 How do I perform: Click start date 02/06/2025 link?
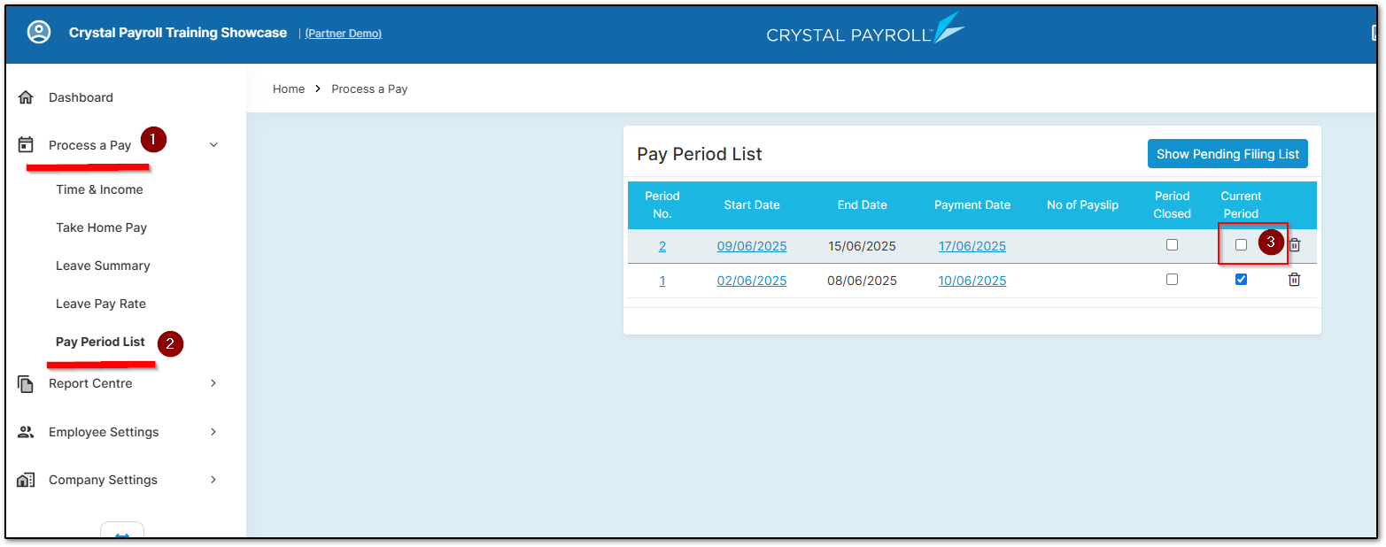coord(752,281)
